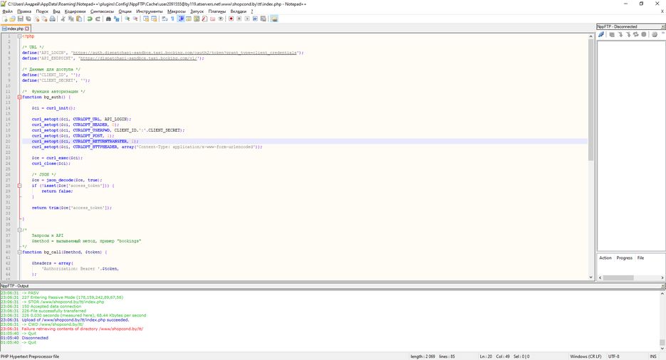Click the auth dispatchapi-sandbox token URL
Viewport: 666px width, 360px height.
(184, 53)
